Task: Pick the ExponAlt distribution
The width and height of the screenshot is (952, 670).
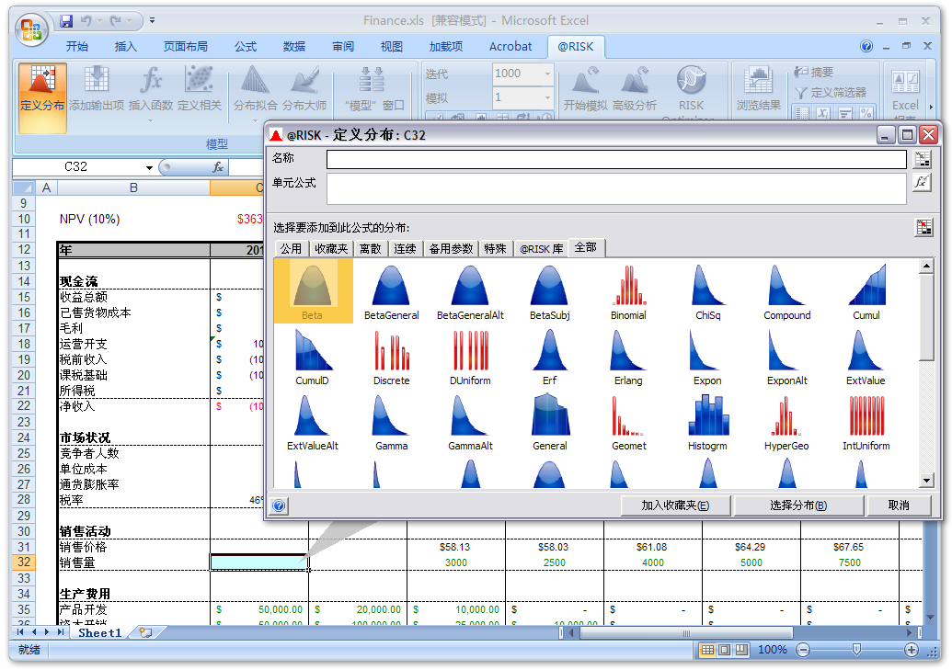Action: (786, 357)
